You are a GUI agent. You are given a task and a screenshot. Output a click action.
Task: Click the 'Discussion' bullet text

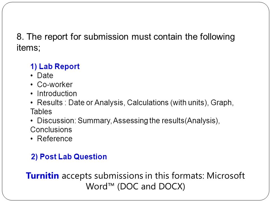click(x=57, y=121)
